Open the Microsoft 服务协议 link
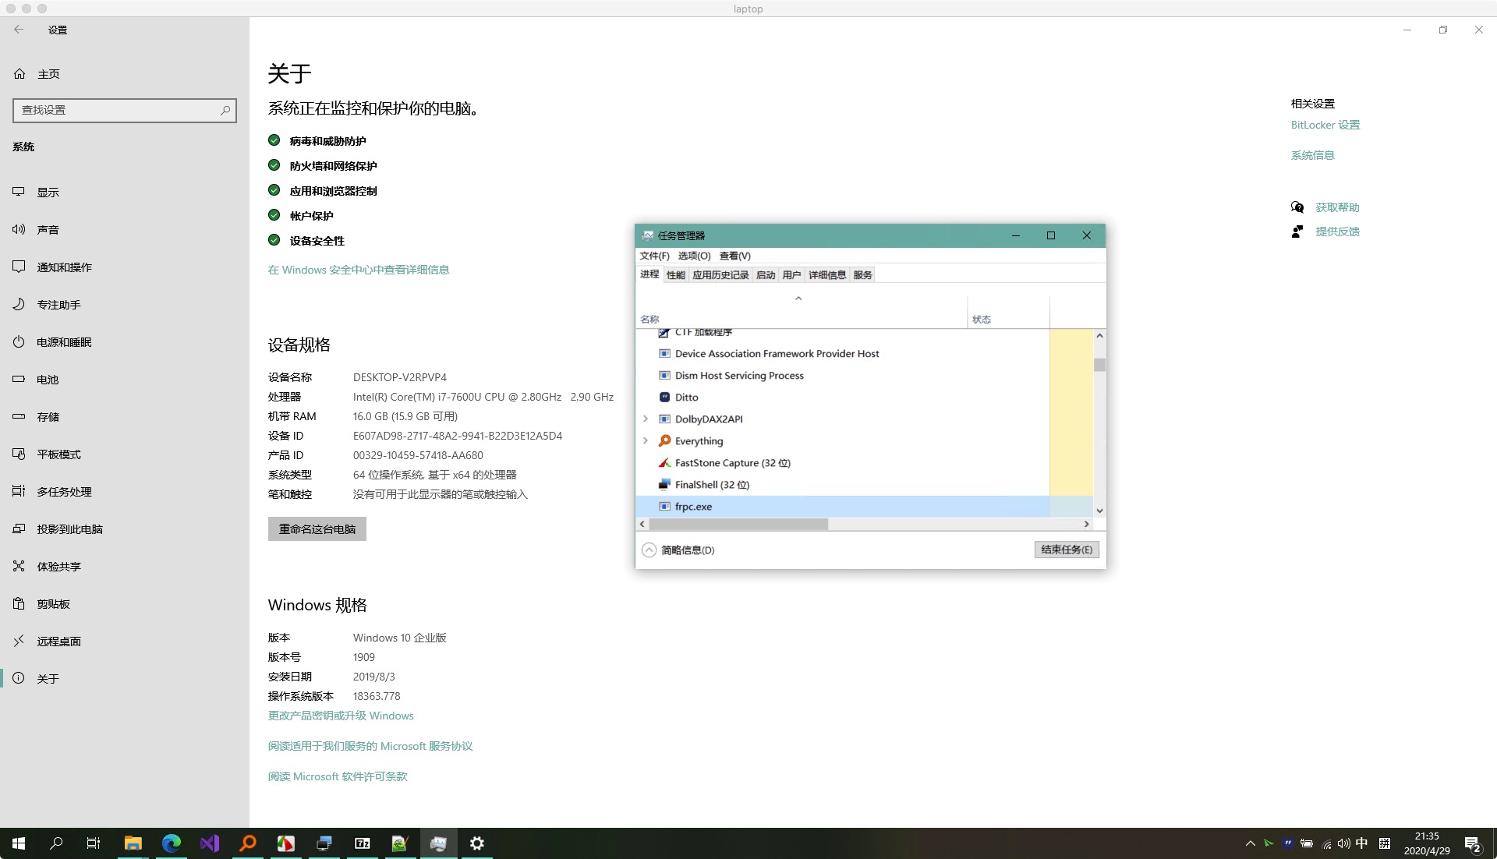 (370, 746)
